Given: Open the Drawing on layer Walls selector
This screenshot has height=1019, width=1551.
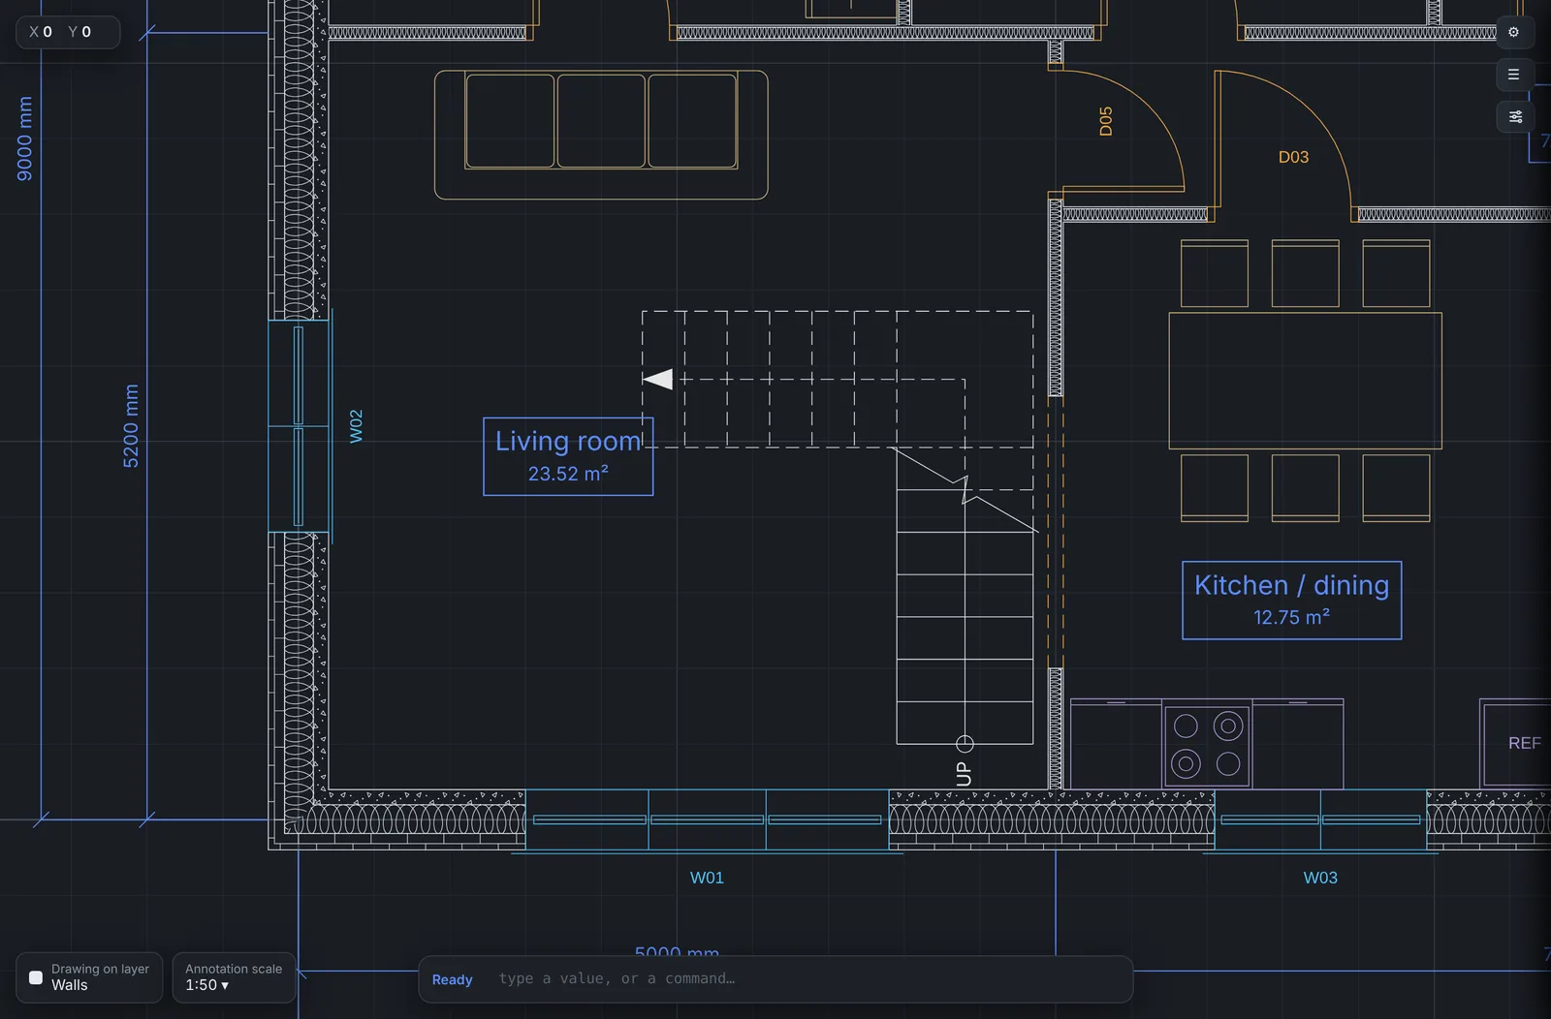Looking at the screenshot, I should 89,977.
